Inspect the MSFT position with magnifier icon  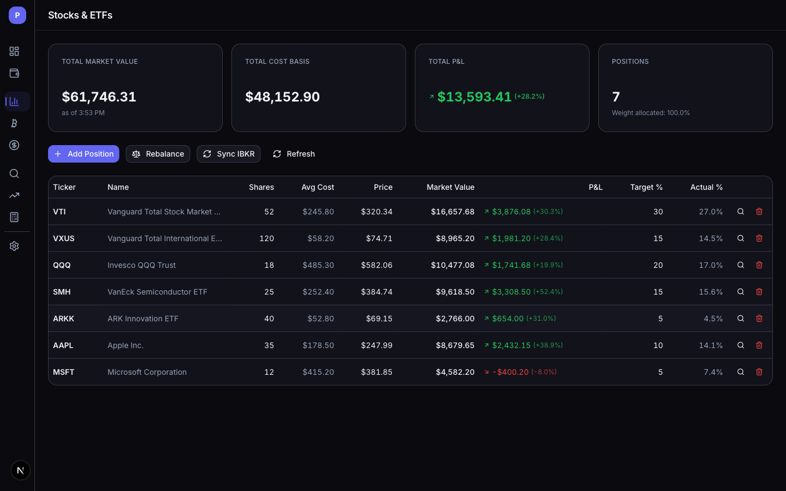[741, 372]
